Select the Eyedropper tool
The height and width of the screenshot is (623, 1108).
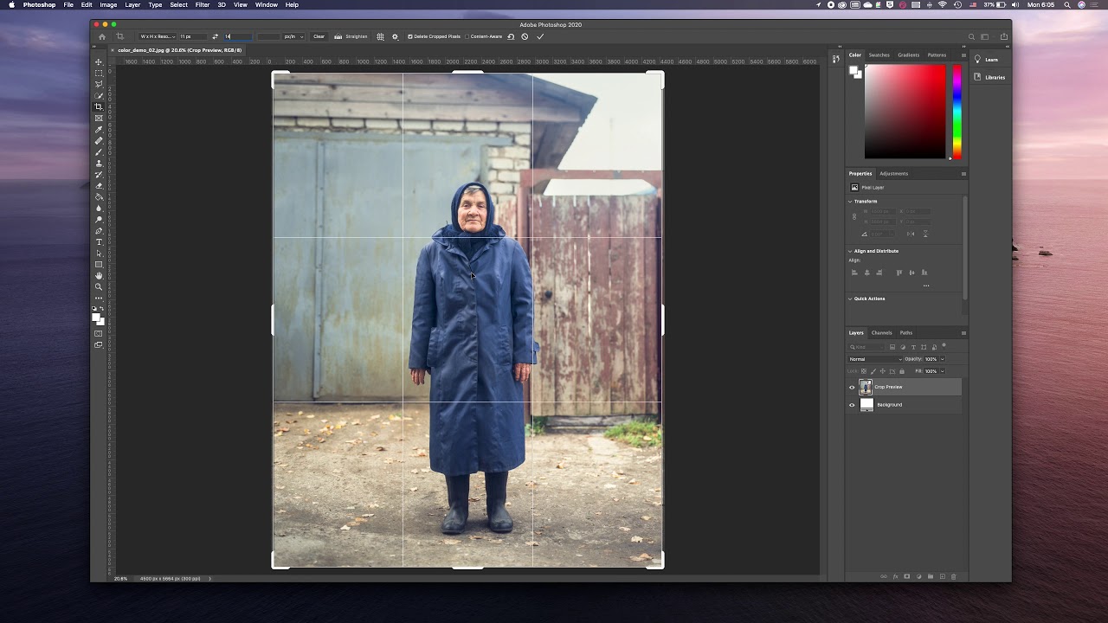click(x=99, y=128)
